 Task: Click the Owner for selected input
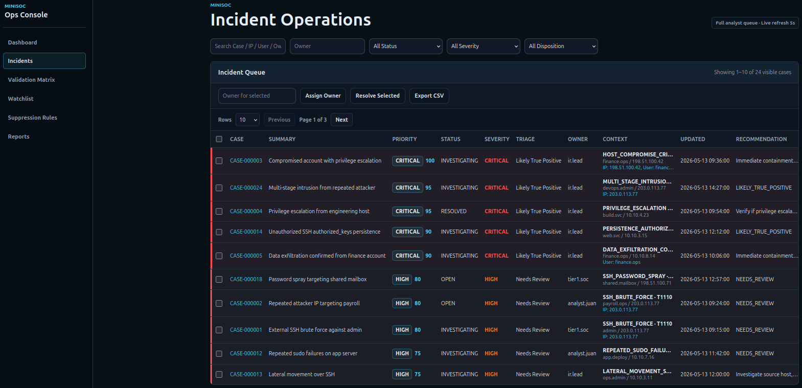pyautogui.click(x=257, y=96)
